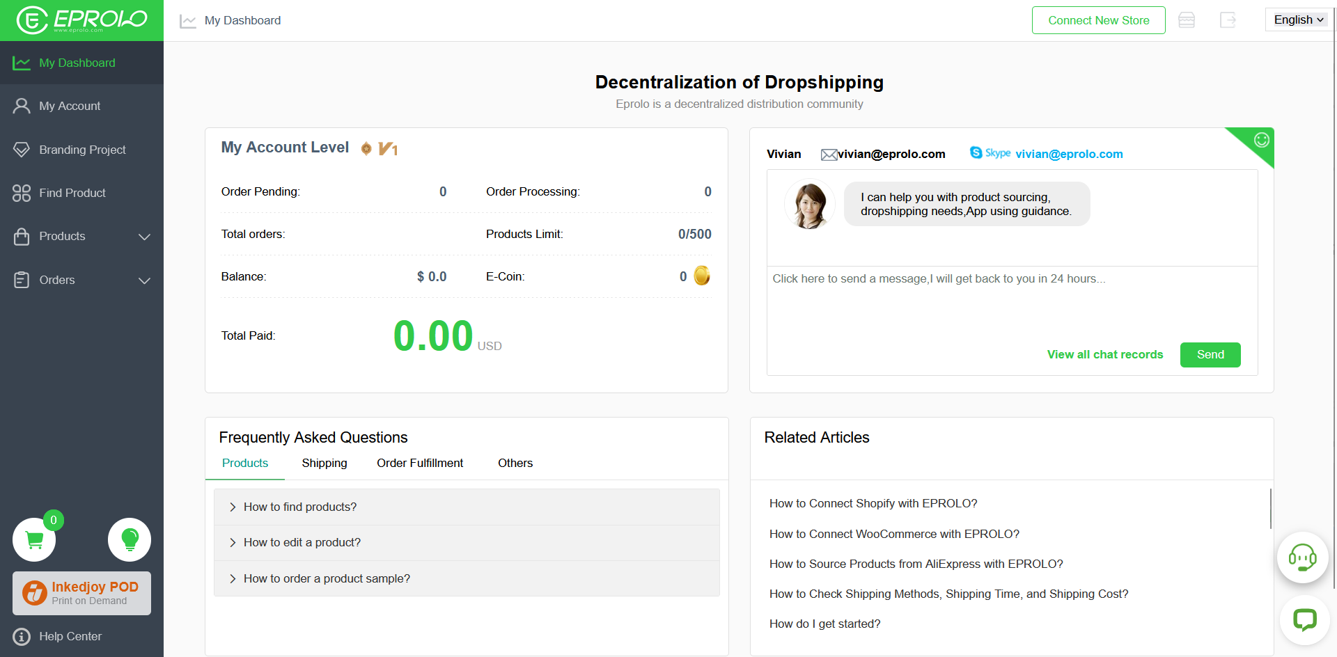Open How to Connect Shopify with EPROLO?
The width and height of the screenshot is (1337, 657).
tap(873, 503)
